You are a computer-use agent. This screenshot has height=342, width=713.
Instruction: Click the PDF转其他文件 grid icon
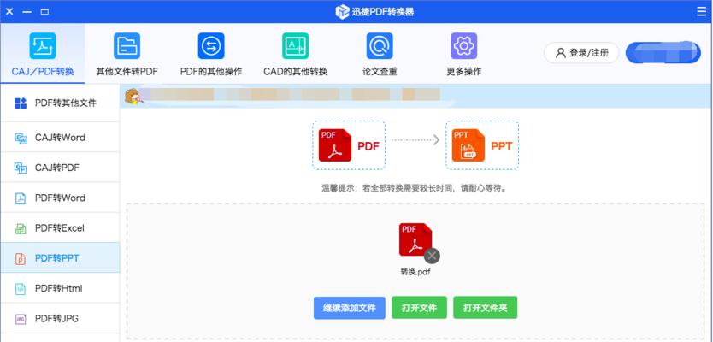21,103
